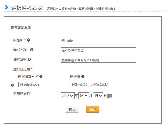Click the 選択肢 choice text field
Image resolution: width=167 pixels, height=126 pixels.
95,84
